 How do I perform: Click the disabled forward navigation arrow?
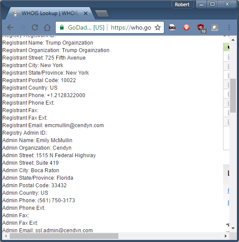[x=23, y=28]
